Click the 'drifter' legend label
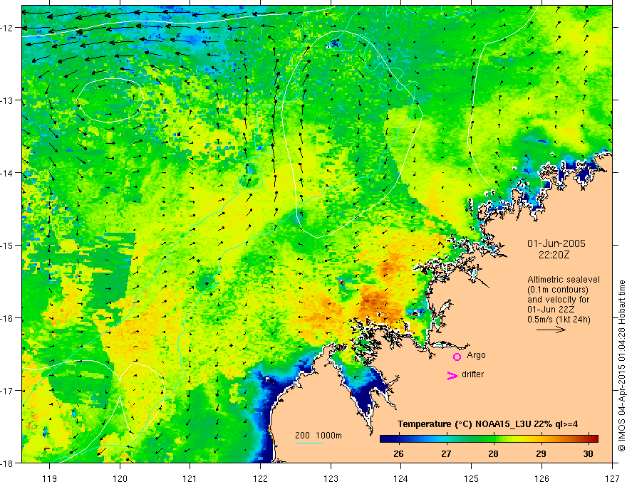Image resolution: width=627 pixels, height=484 pixels. point(472,374)
